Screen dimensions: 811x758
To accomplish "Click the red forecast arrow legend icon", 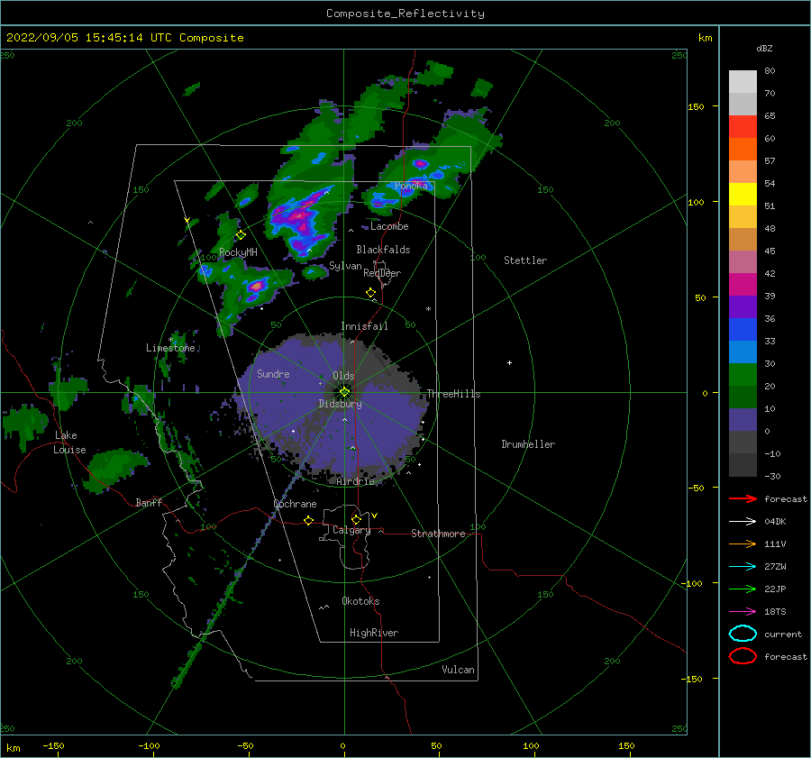I will 743,498.
